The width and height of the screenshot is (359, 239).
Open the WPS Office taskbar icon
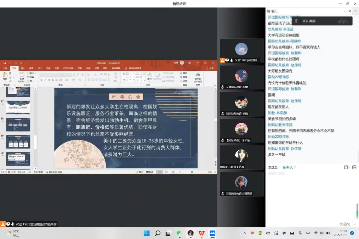tap(201, 233)
